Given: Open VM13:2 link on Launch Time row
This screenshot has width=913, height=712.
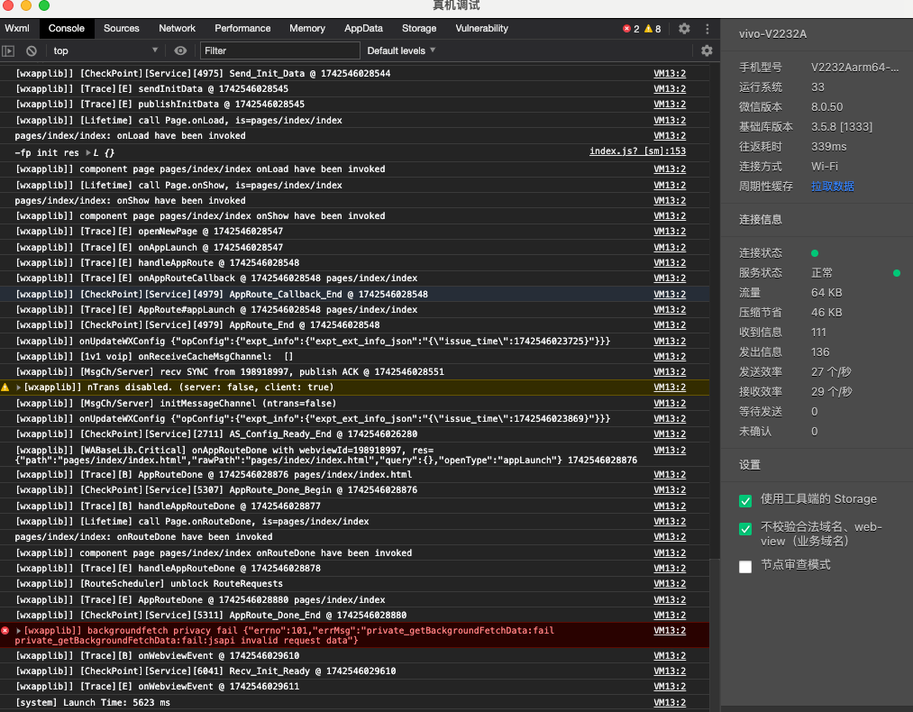Looking at the screenshot, I should click(670, 703).
